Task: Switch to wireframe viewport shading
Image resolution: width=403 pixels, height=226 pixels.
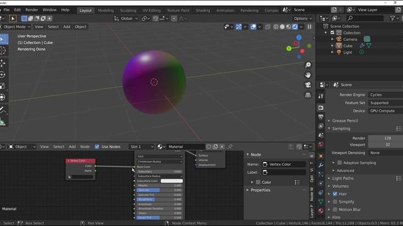Action: (x=276, y=26)
